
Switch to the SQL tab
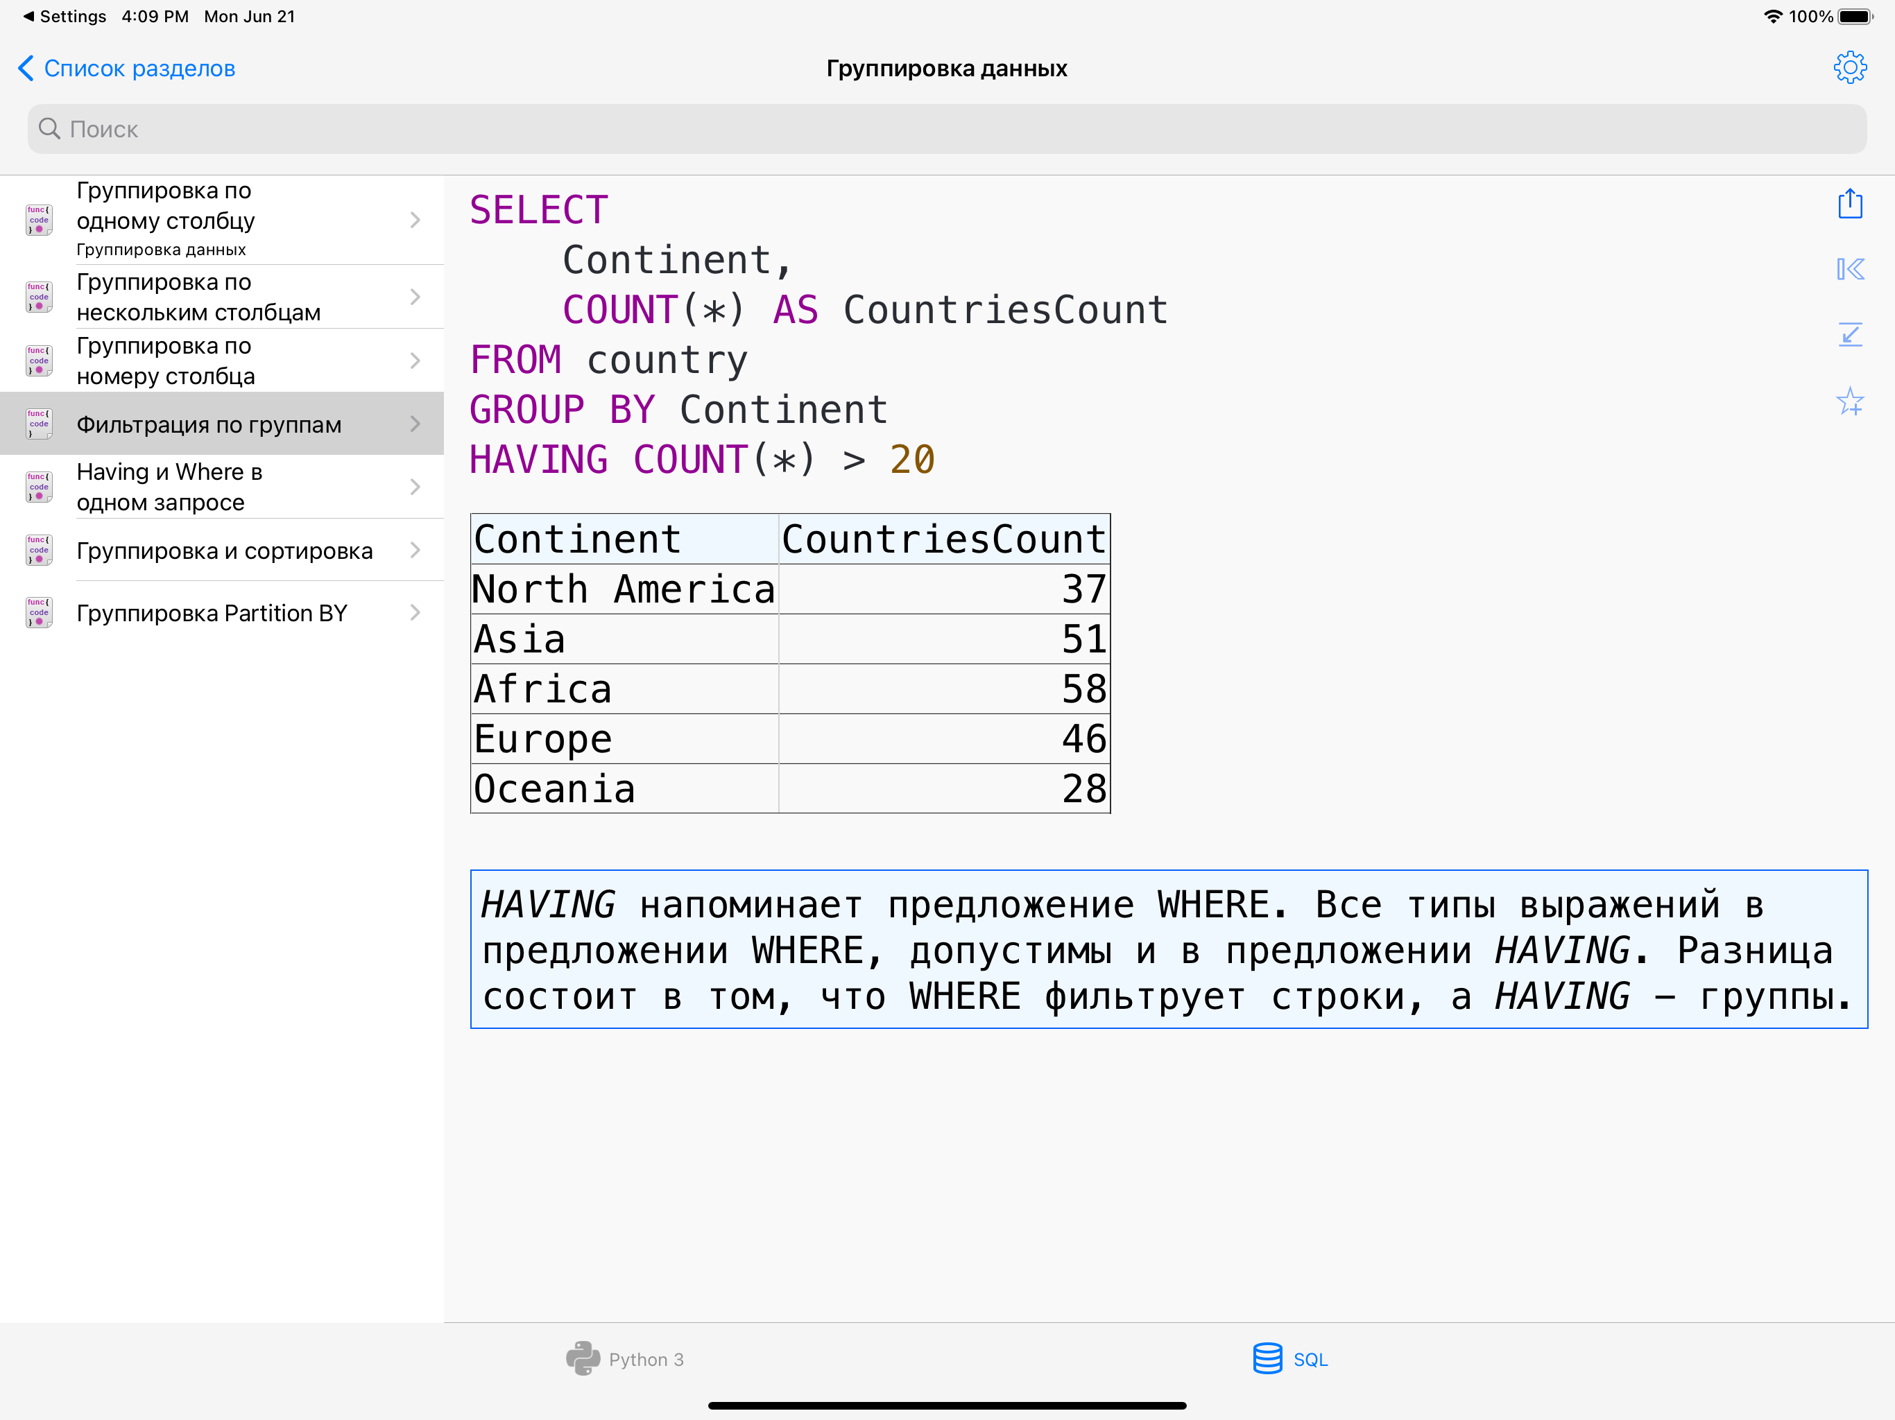(1290, 1358)
